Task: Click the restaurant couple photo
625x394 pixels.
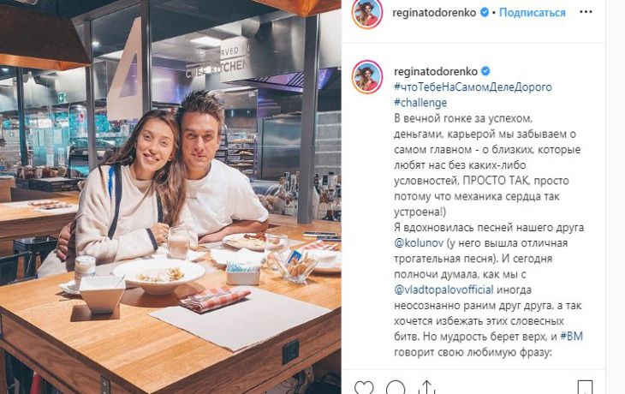Action: [170, 197]
